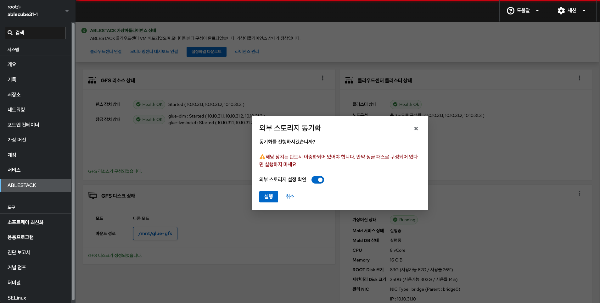The width and height of the screenshot is (600, 303).
Task: Click the 취소 link in dialog
Action: 290,196
